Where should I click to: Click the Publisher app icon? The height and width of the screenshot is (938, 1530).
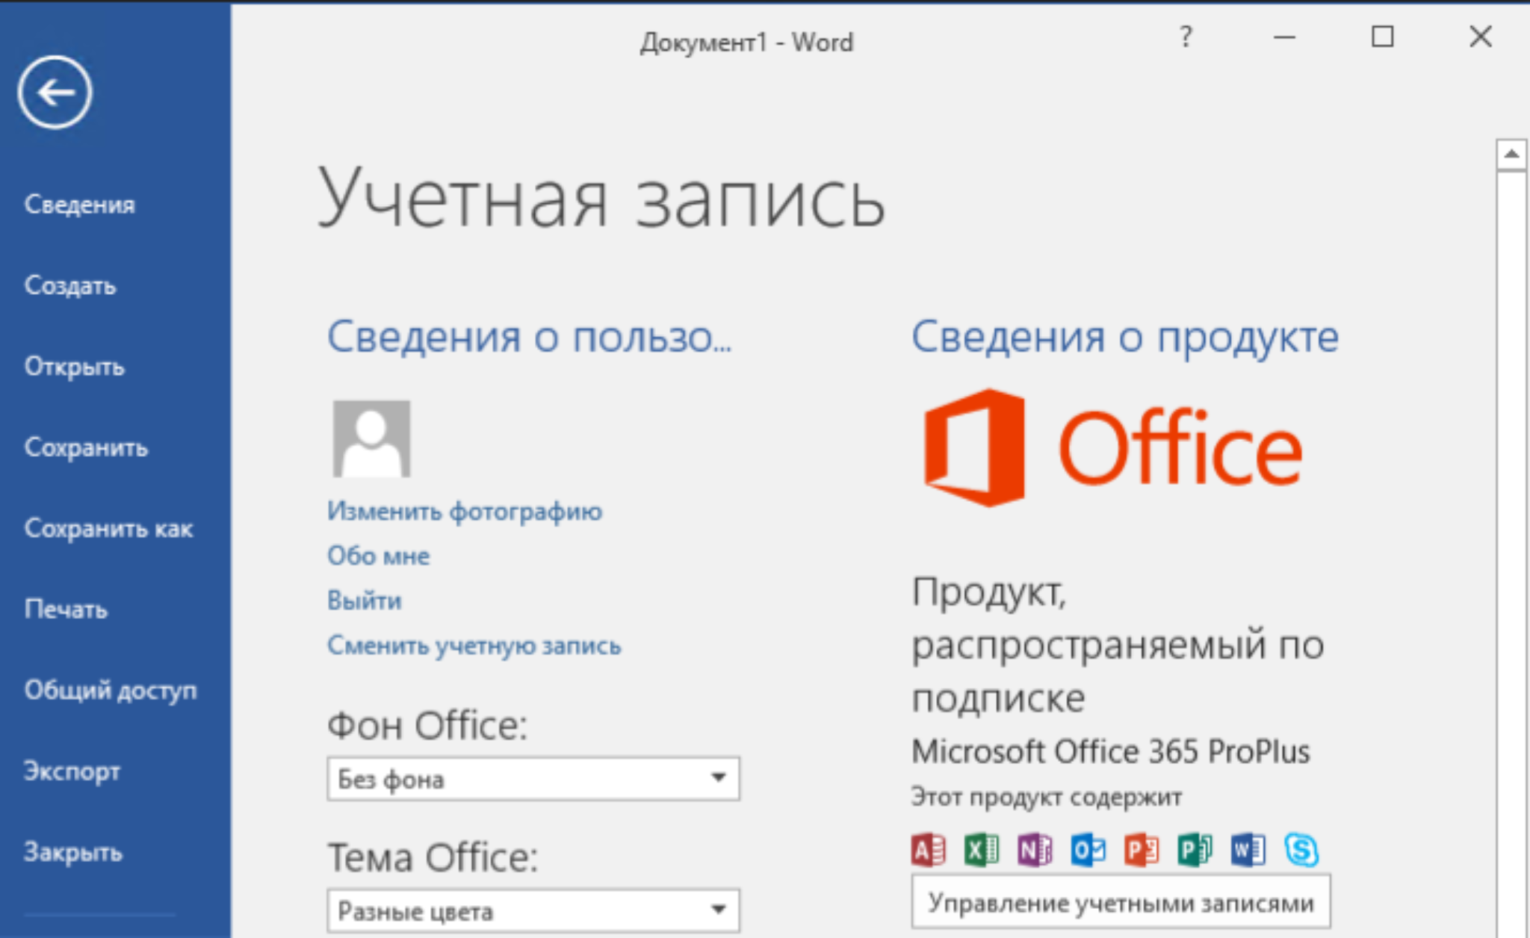[x=1195, y=850]
